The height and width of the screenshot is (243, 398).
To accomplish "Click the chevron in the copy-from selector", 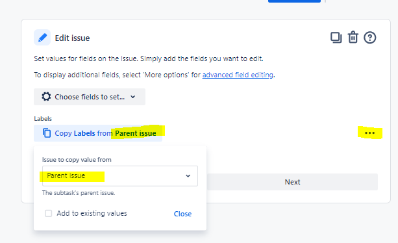I will click(188, 175).
